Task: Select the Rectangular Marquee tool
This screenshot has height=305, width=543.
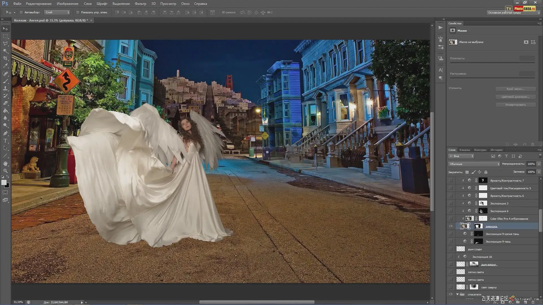Action: (x=5, y=36)
